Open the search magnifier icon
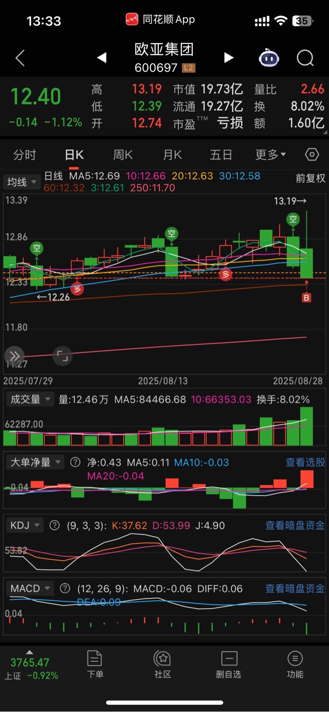329x712 pixels. tap(305, 58)
